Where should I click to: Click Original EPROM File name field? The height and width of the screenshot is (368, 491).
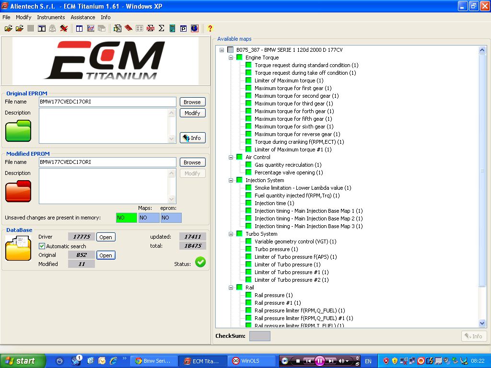[x=107, y=102]
